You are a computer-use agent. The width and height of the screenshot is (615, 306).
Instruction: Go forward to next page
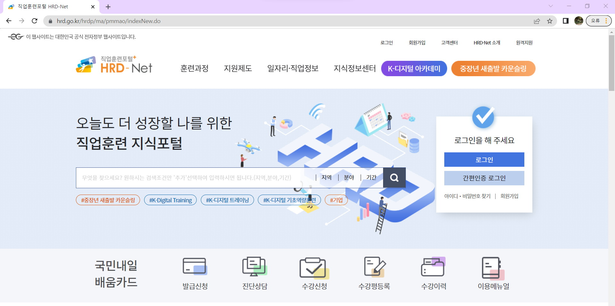pyautogui.click(x=21, y=21)
